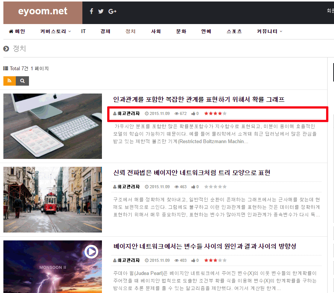Image resolution: width=334 pixels, height=293 pixels.
Task: Open the Twitter social icon
Action: (101, 11)
